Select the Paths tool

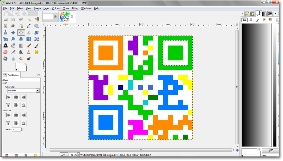point(21,26)
